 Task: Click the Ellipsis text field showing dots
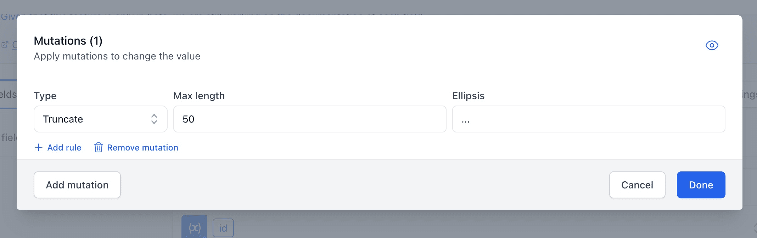pos(588,119)
